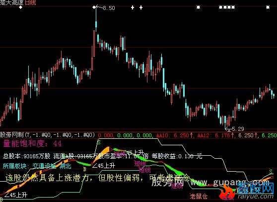
Task: Click the 8.50 high price label
Action: coord(109,8)
